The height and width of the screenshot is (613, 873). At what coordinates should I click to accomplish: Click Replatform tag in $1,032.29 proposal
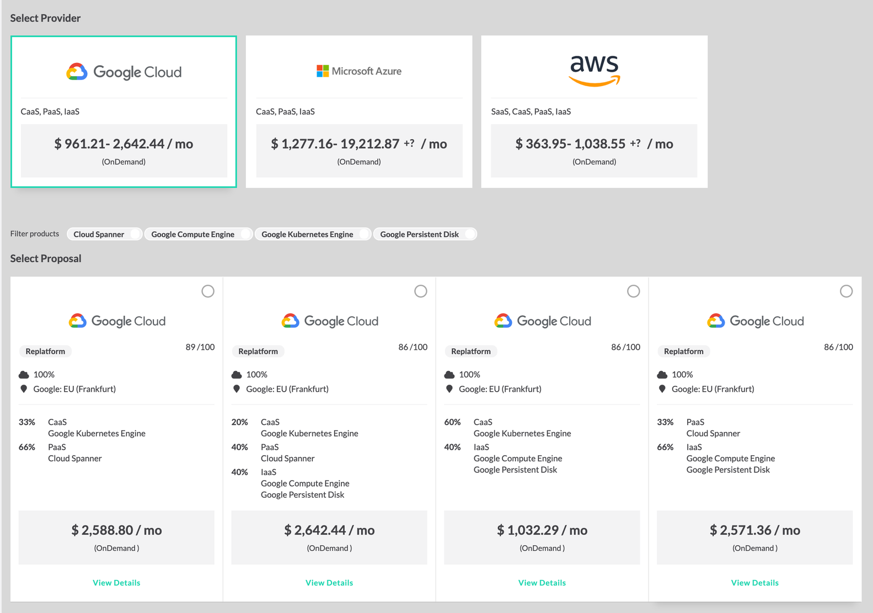tap(471, 351)
